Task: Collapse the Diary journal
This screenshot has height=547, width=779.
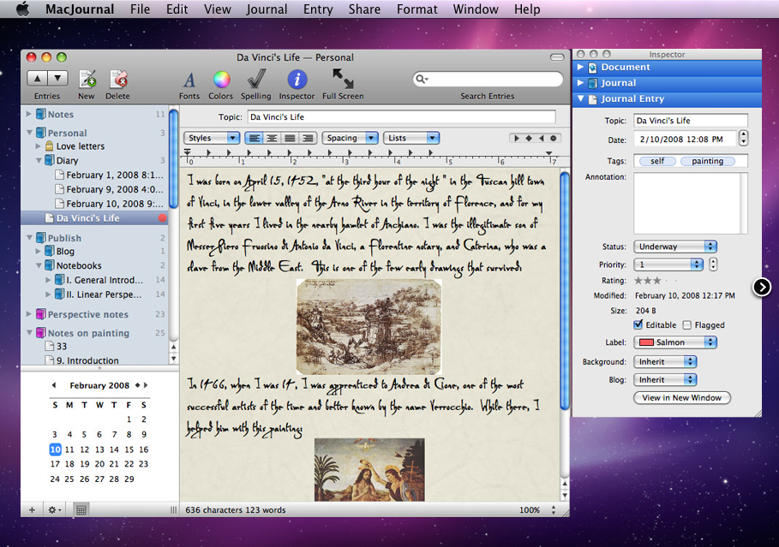Action: pyautogui.click(x=39, y=160)
